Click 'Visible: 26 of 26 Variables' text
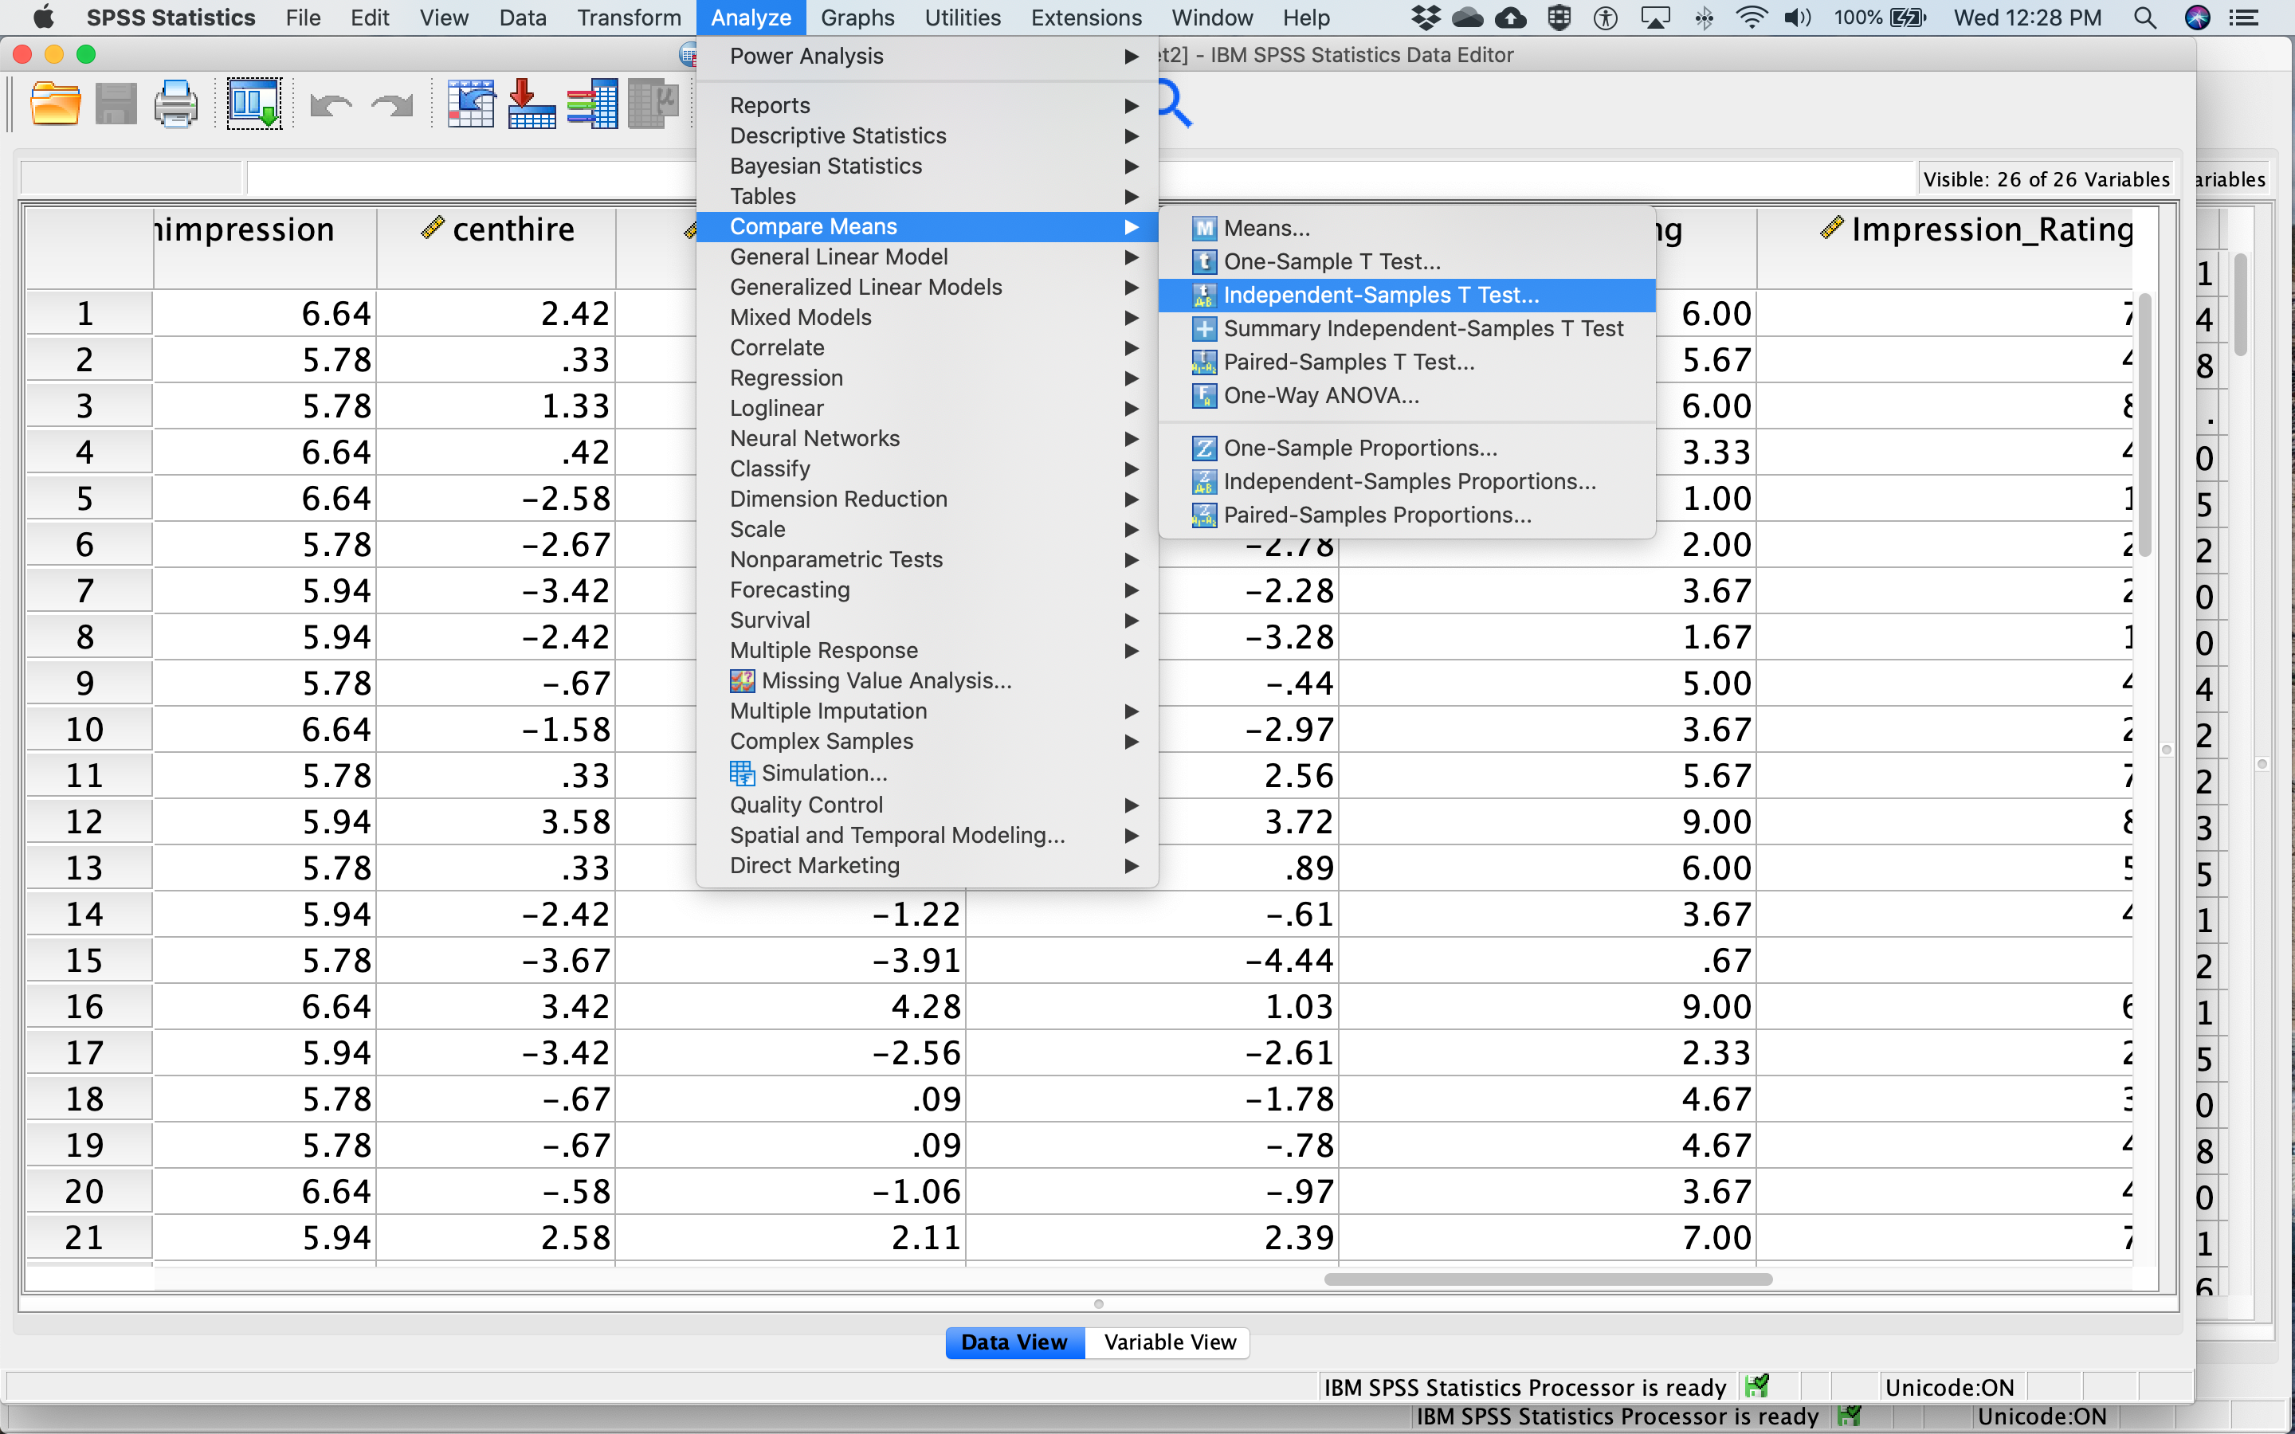The image size is (2295, 1434). point(2046,179)
